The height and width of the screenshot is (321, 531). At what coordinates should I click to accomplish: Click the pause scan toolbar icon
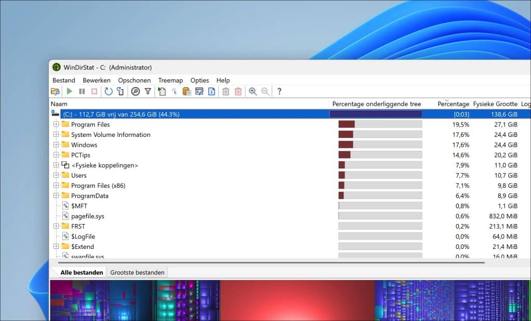(x=82, y=91)
